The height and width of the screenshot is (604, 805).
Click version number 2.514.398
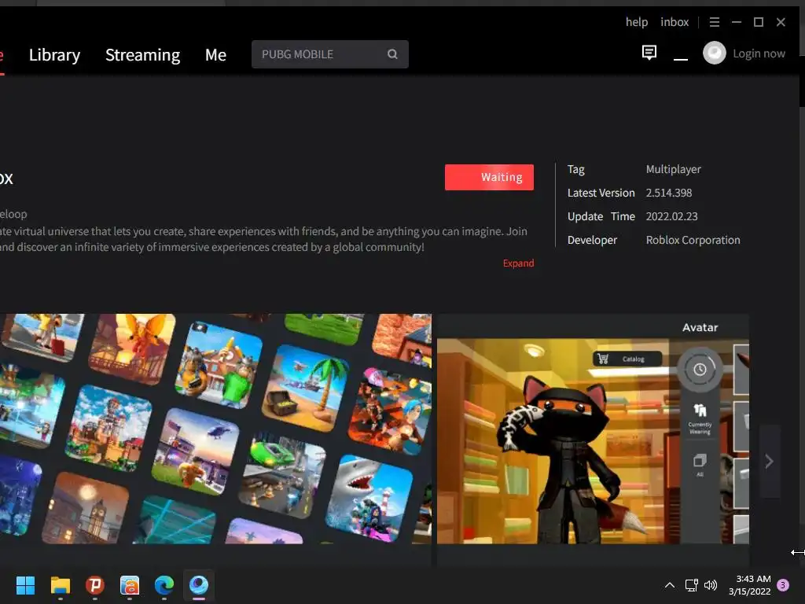point(668,193)
